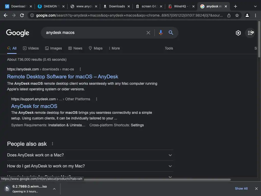
Task: Open the download item options chevron
Action: point(54,189)
